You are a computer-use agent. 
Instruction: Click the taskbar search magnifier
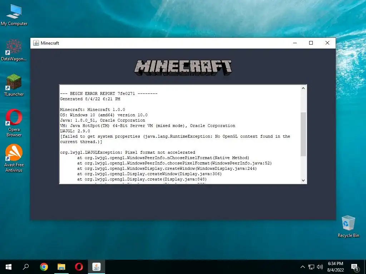[x=26, y=267]
